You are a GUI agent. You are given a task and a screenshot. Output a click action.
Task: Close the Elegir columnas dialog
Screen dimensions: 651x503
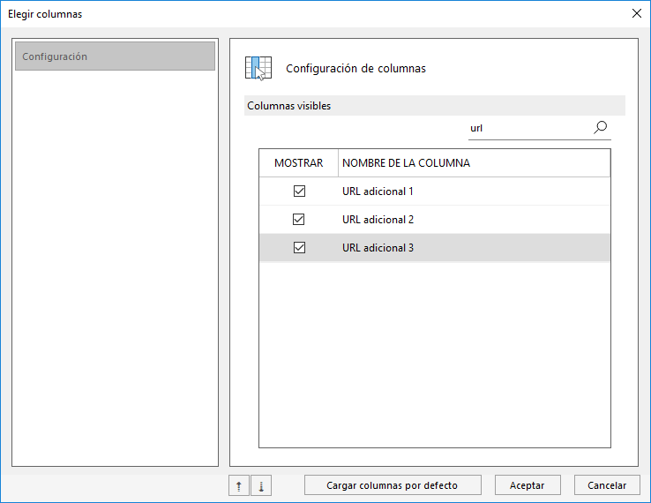637,13
